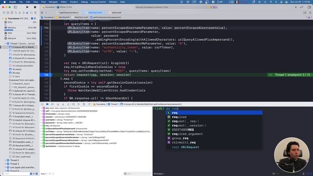This screenshot has height=176, width=313.
Task: Select 'EDESTADDRREQ' autocomplete suggestion
Action: tap(214, 130)
